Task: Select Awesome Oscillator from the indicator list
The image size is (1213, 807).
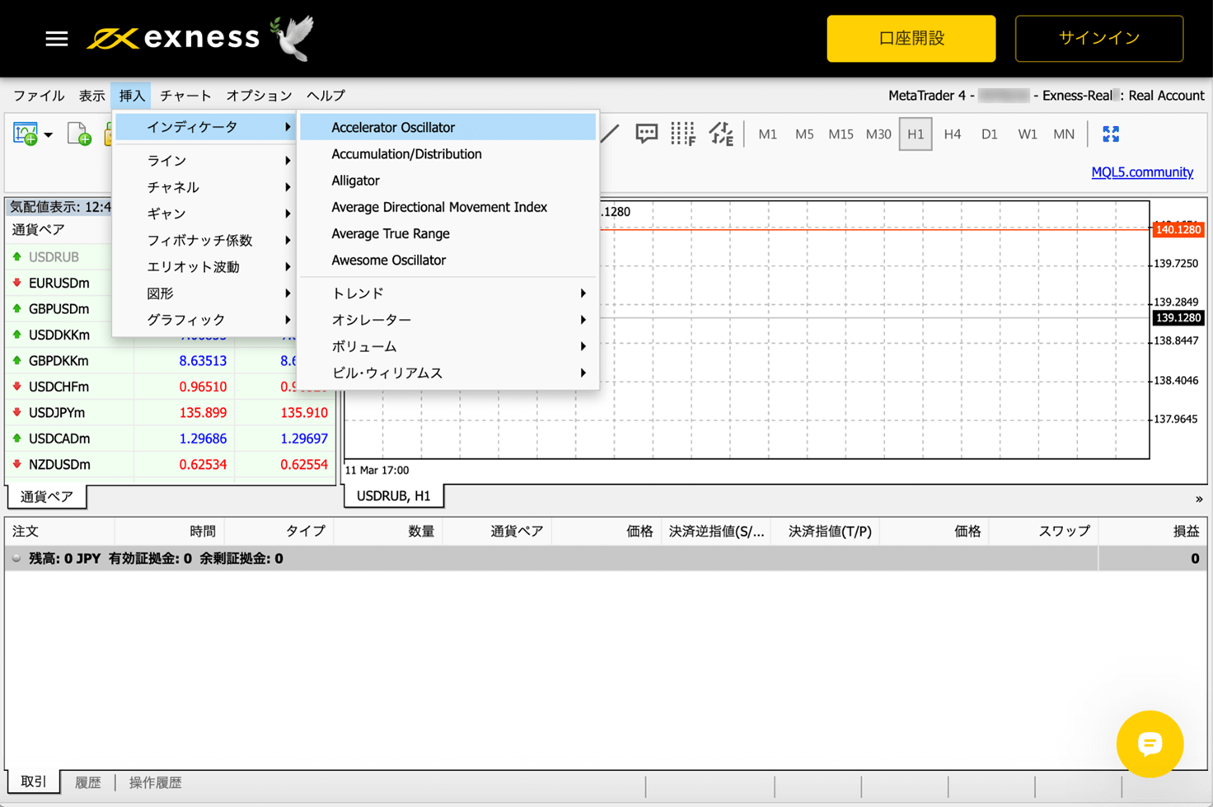Action: tap(389, 260)
